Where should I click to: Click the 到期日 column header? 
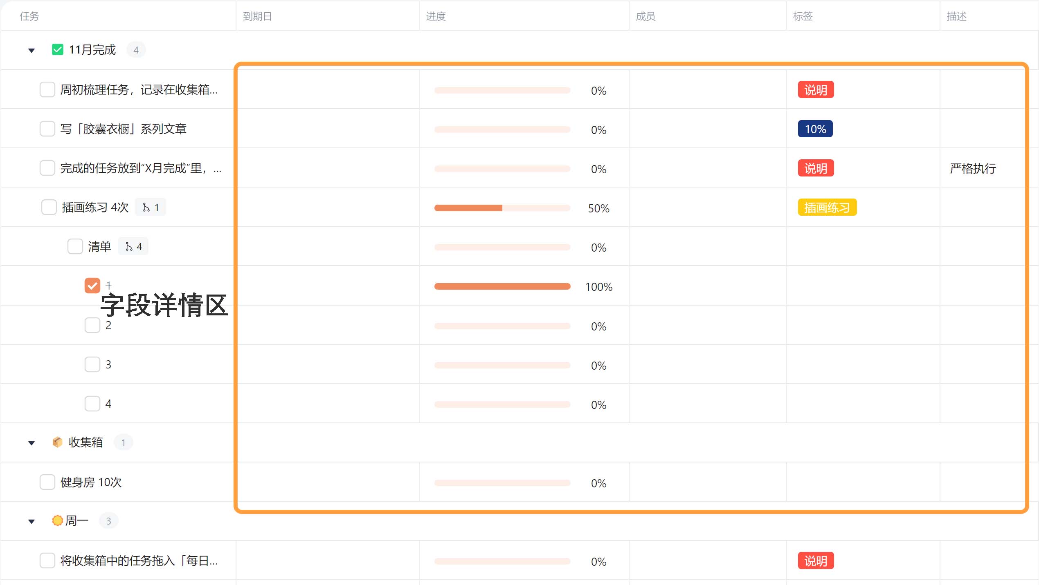pos(257,16)
